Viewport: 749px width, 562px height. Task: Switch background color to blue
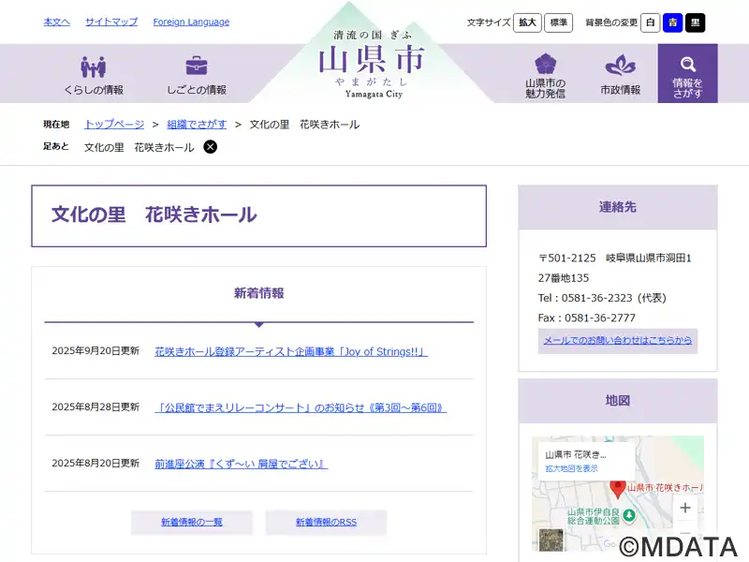pyautogui.click(x=672, y=22)
